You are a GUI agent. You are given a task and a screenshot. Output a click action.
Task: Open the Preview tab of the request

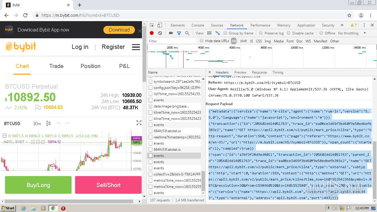[240, 72]
